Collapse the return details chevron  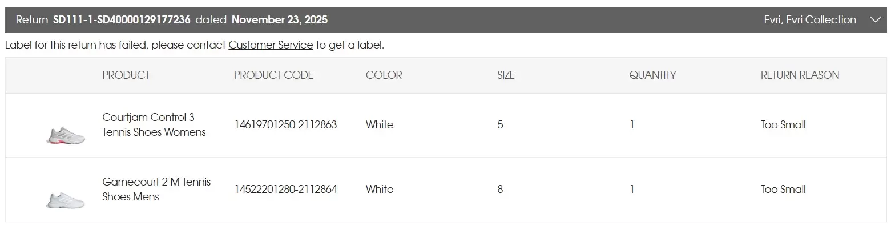pyautogui.click(x=875, y=20)
